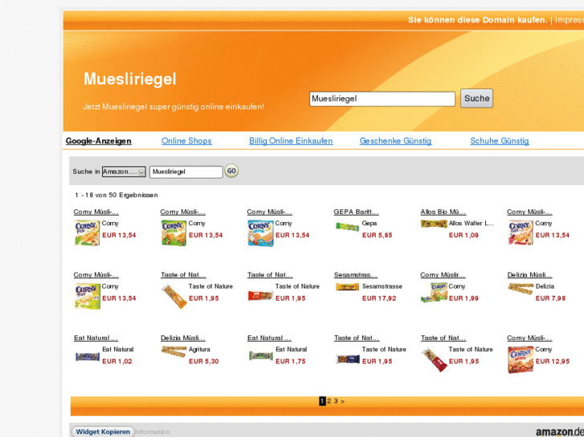Click the Suche button in the banner
Screen dimensions: 584x437
476,98
